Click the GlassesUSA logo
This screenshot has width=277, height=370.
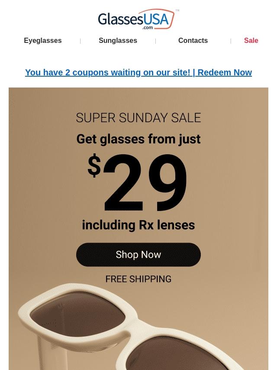point(136,19)
